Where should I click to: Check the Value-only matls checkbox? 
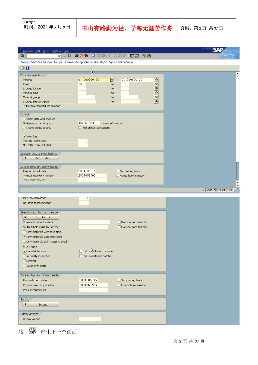pyautogui.click(x=24, y=266)
